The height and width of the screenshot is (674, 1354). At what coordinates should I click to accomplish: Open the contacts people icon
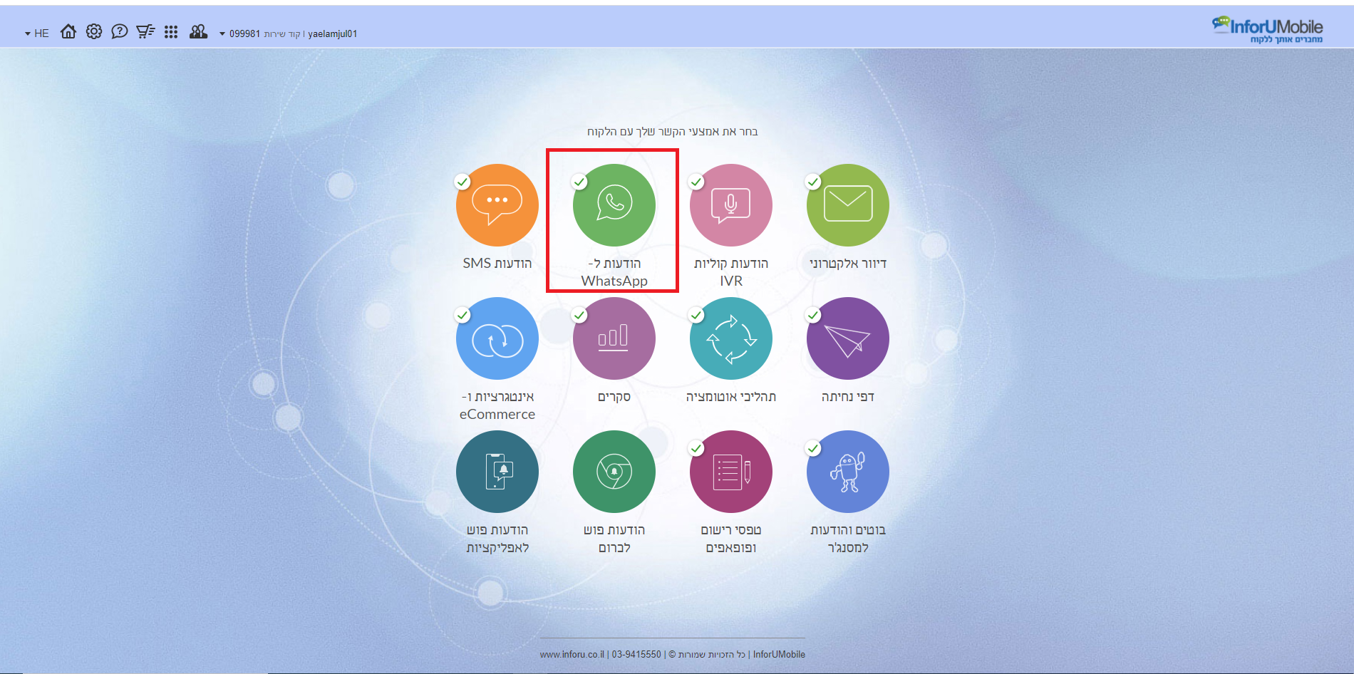tap(198, 31)
